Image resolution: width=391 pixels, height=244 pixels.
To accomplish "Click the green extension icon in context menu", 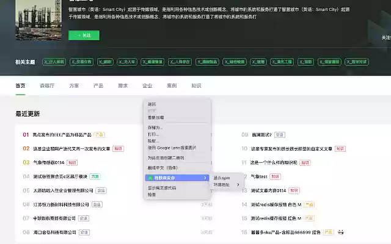I will (149, 178).
